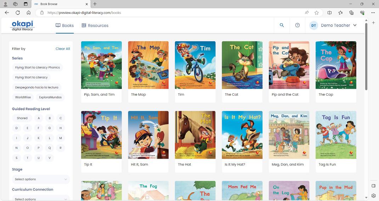Image resolution: width=379 pixels, height=201 pixels.
Task: Add page to favorites star icon
Action: click(x=316, y=13)
